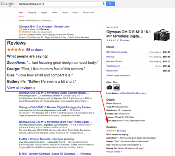This screenshot has height=156, width=175.
Task: Click Sensor size: Crop Sensor detail
Action: click(118, 114)
